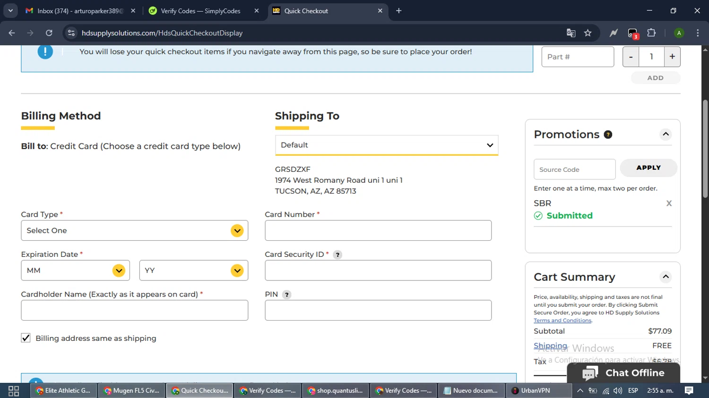
Task: Open the expiration month MM dropdown
Action: click(75, 271)
